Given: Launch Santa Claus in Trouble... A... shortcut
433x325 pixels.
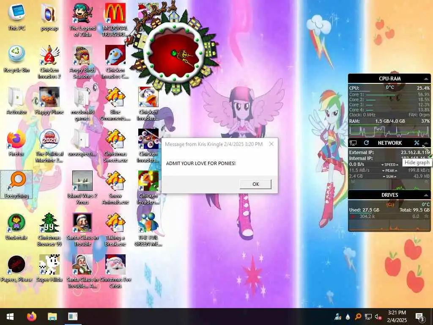Looking at the screenshot, I should tap(82, 271).
